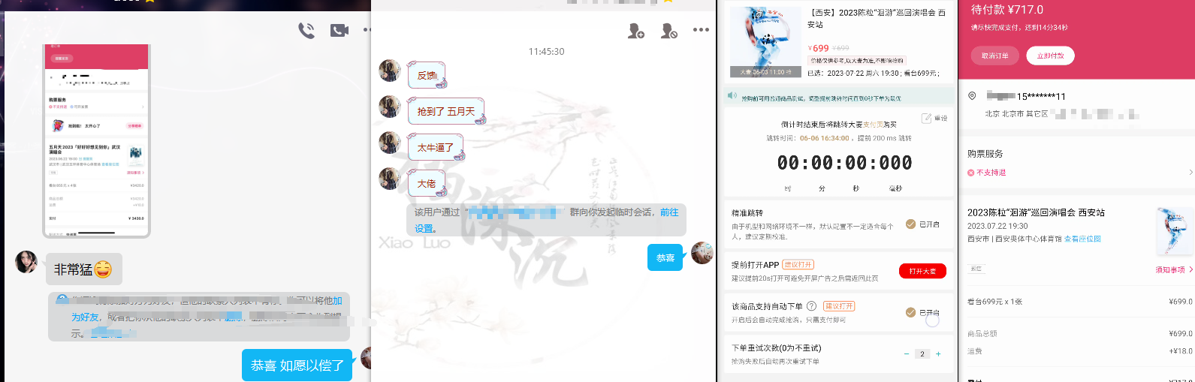Click the 运费 +¥18.0 row
1195x382 pixels.
[1079, 350]
